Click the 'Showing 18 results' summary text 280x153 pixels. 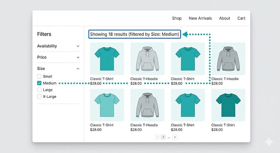click(x=135, y=34)
